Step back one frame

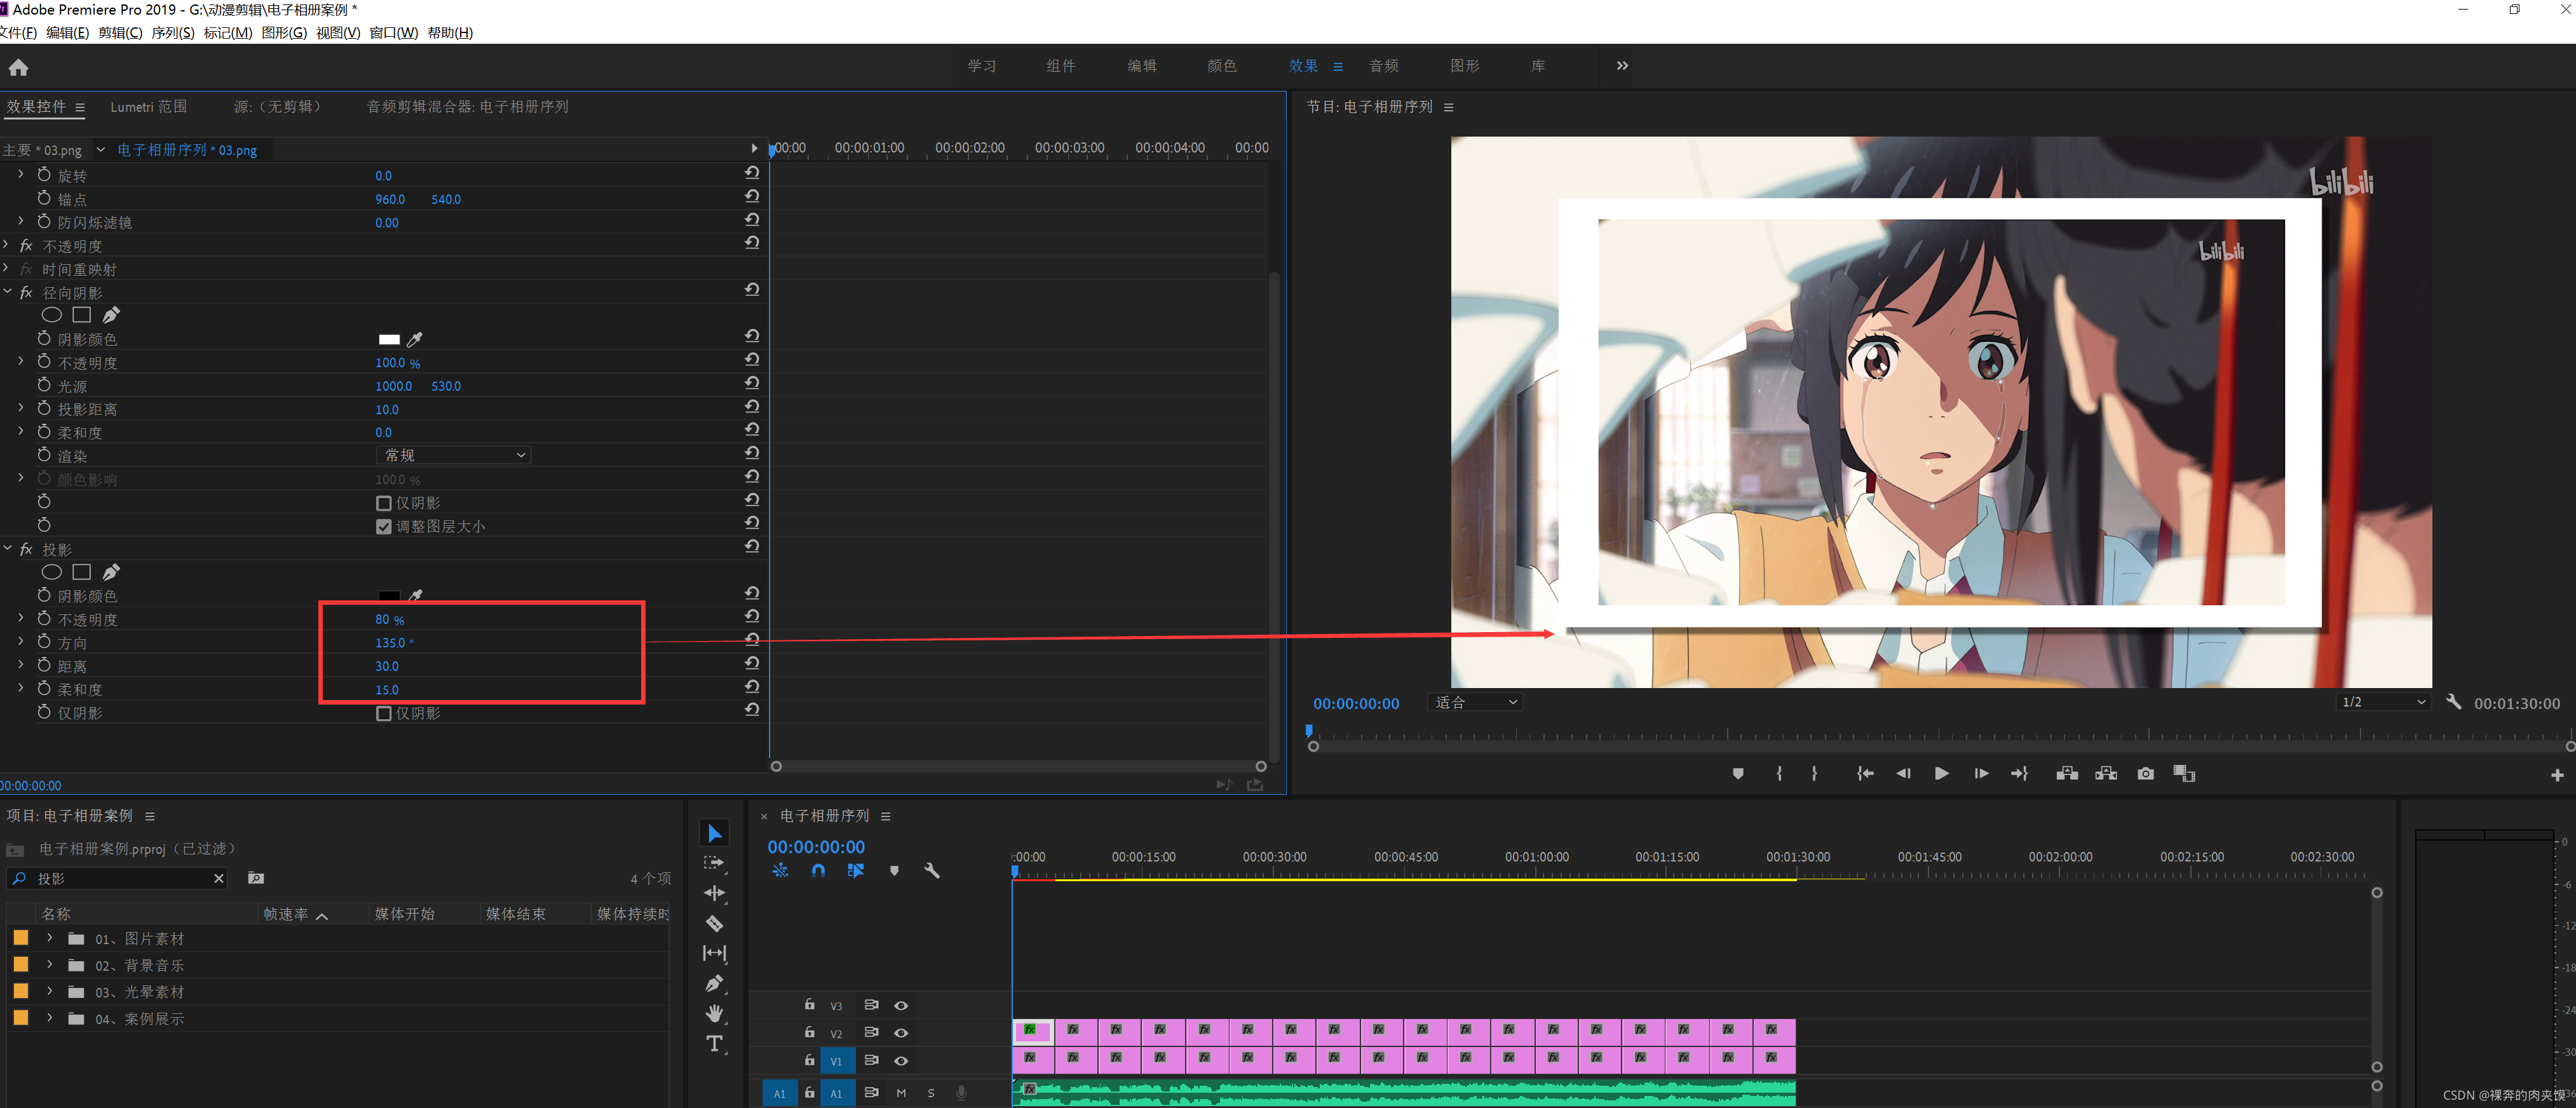tap(1903, 773)
